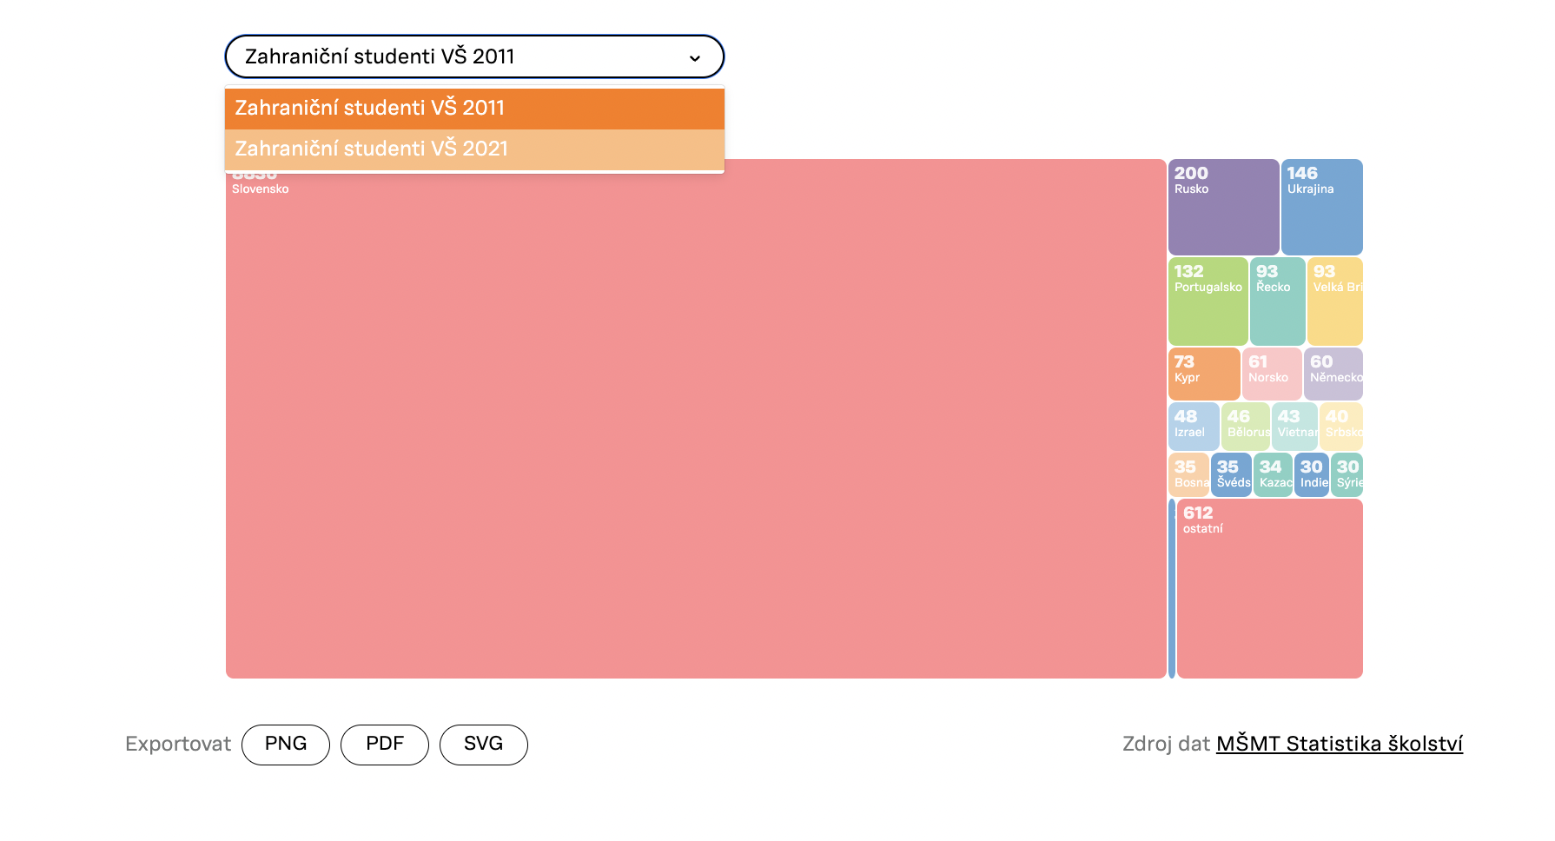Export chart as PNG
This screenshot has width=1555, height=841.
coord(286,745)
